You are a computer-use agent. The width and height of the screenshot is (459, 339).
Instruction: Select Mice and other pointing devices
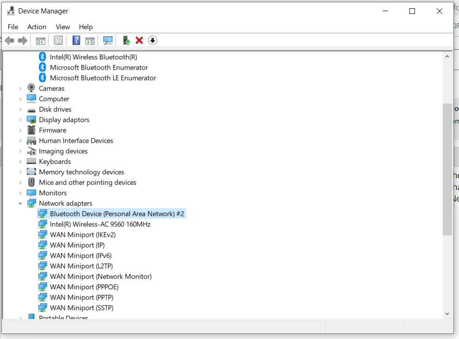(88, 183)
